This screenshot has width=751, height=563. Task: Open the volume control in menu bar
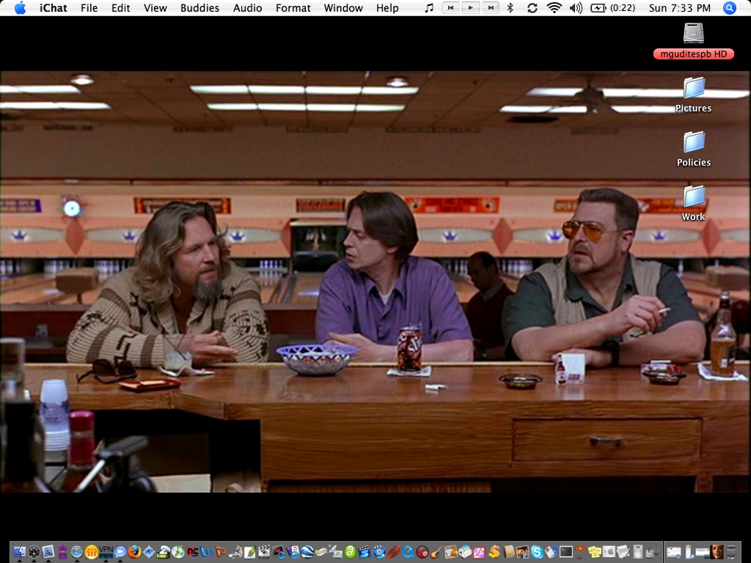coord(576,7)
